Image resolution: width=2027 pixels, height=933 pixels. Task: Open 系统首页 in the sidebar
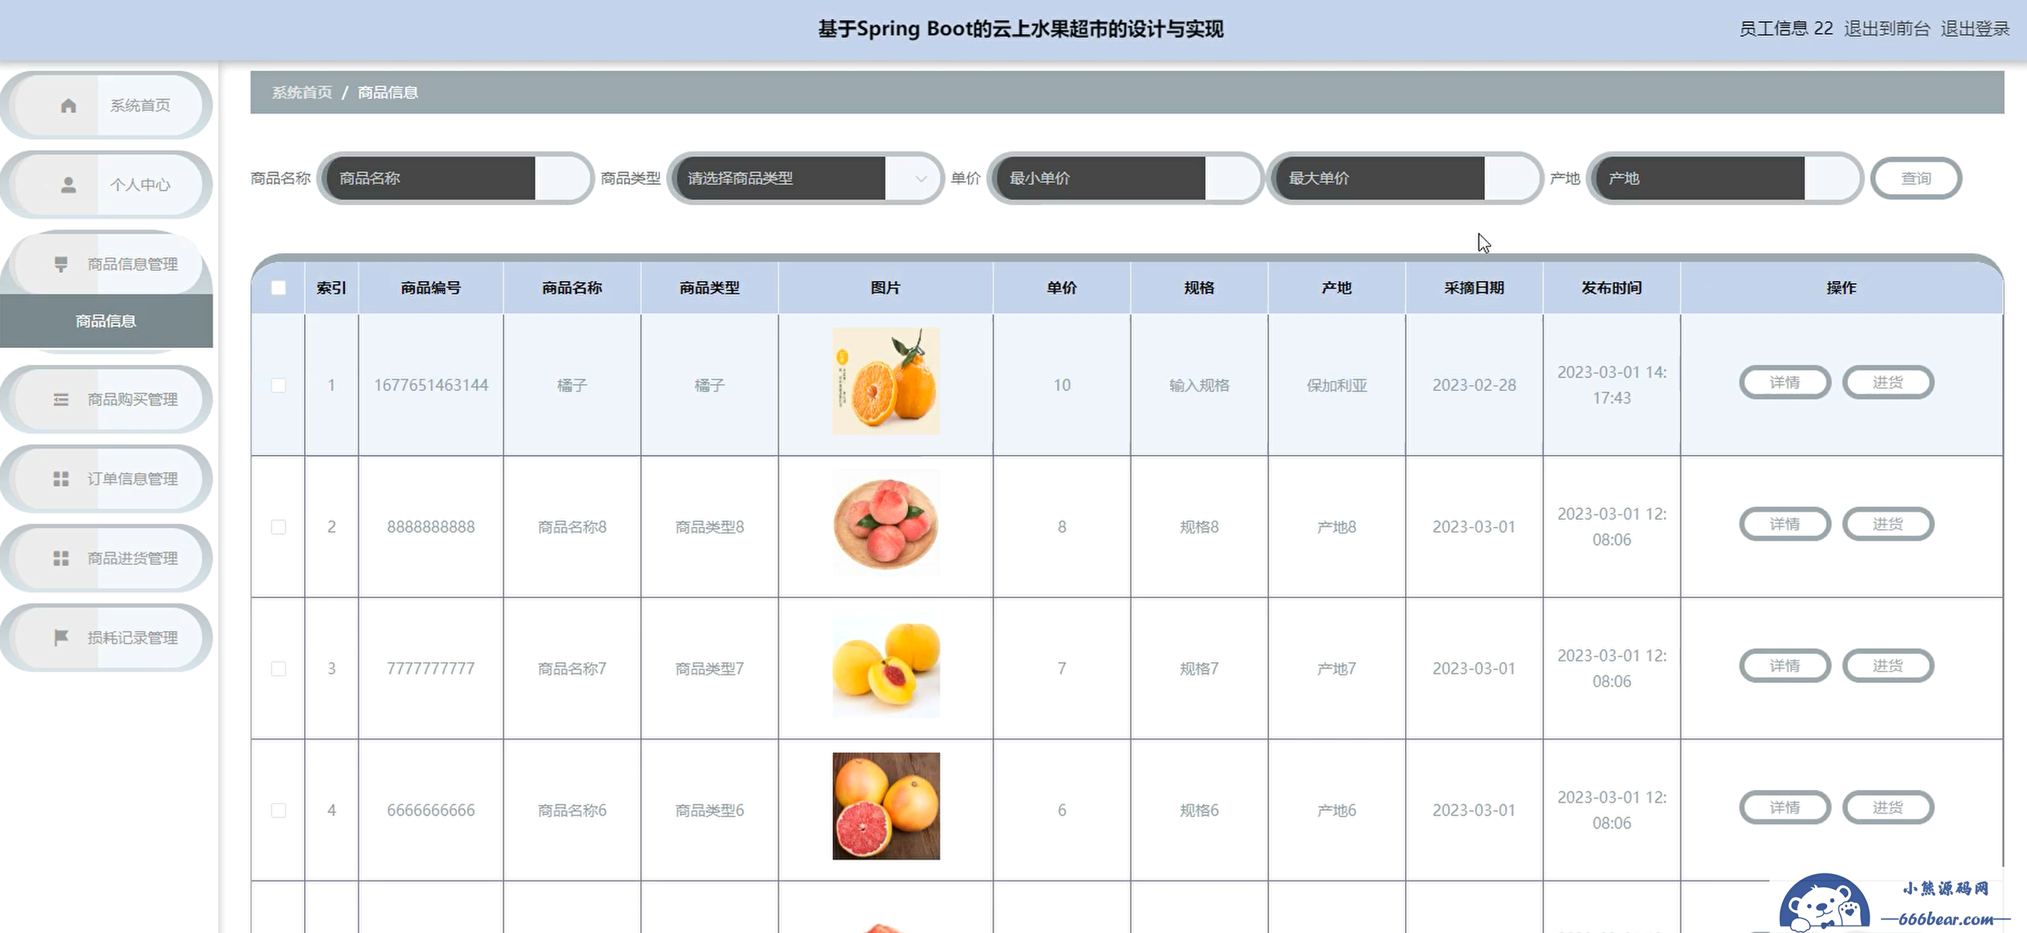(x=106, y=106)
